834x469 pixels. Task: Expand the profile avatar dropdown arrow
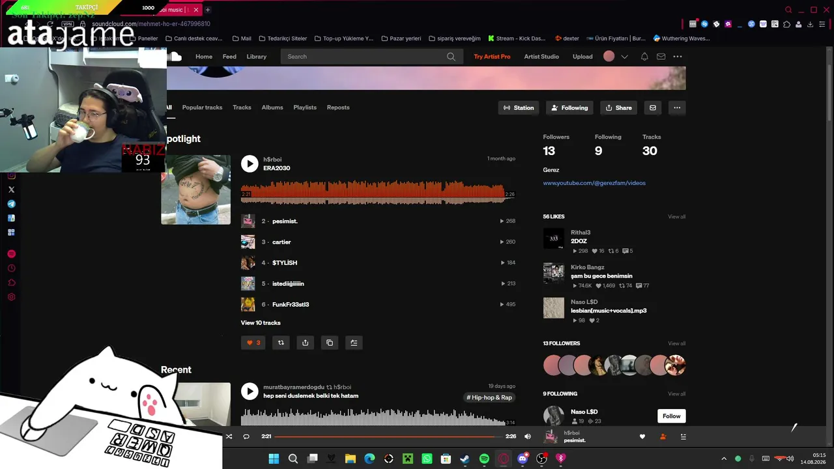tap(624, 57)
